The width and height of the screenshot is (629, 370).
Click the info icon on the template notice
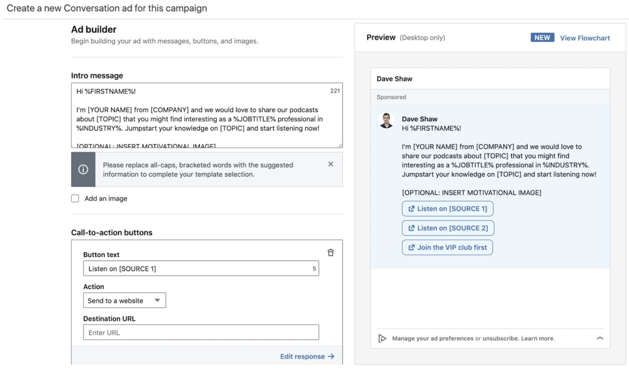83,169
